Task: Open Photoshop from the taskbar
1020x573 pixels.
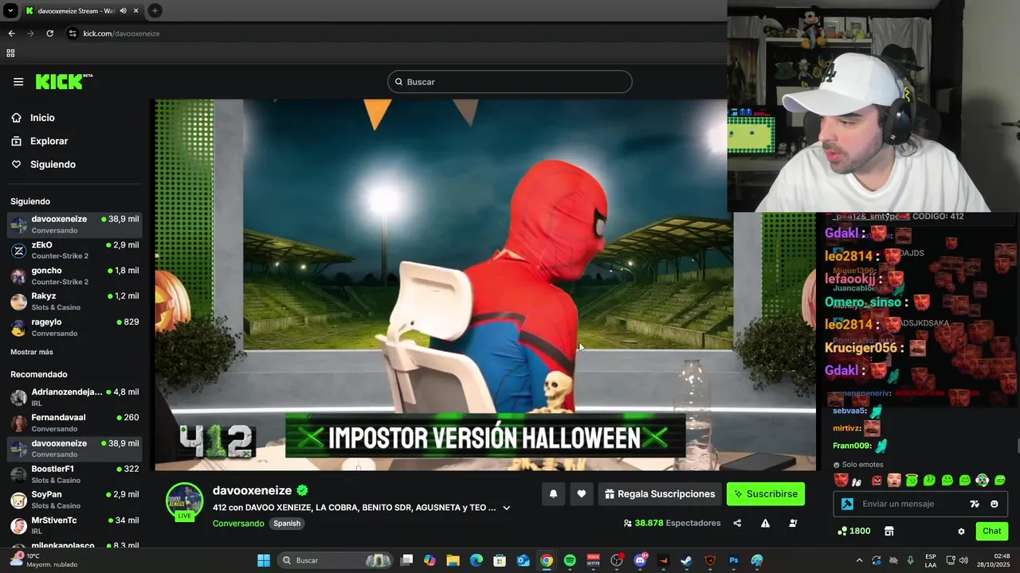Action: (x=734, y=560)
